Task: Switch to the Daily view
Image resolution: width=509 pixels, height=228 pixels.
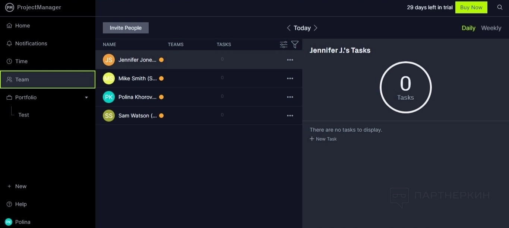Action: point(468,28)
